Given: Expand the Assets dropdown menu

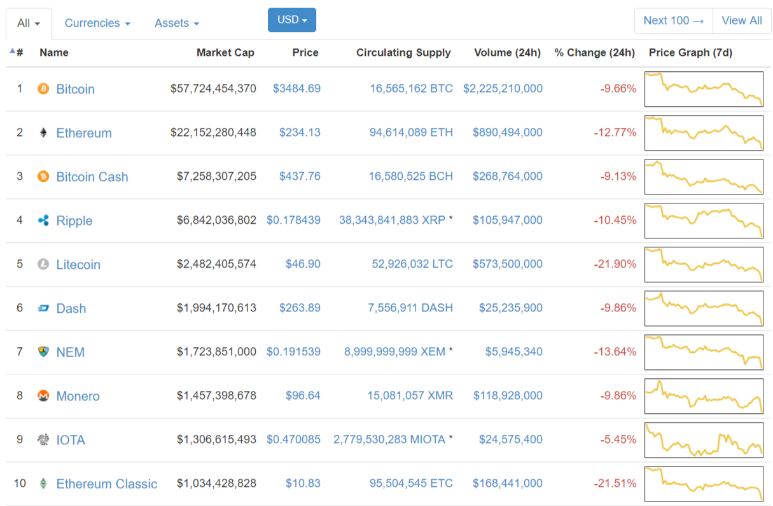Looking at the screenshot, I should 176,24.
